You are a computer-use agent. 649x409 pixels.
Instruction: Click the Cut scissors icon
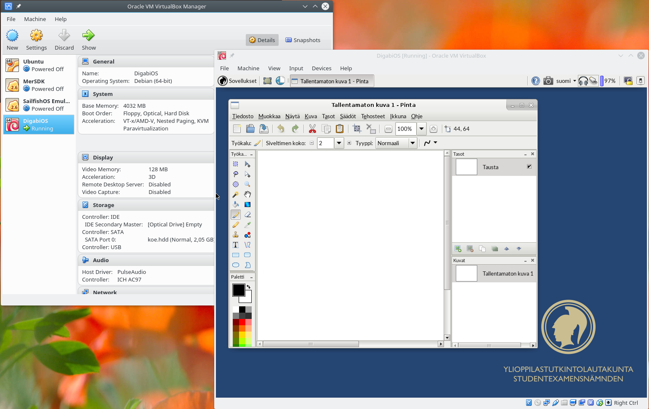(x=312, y=129)
